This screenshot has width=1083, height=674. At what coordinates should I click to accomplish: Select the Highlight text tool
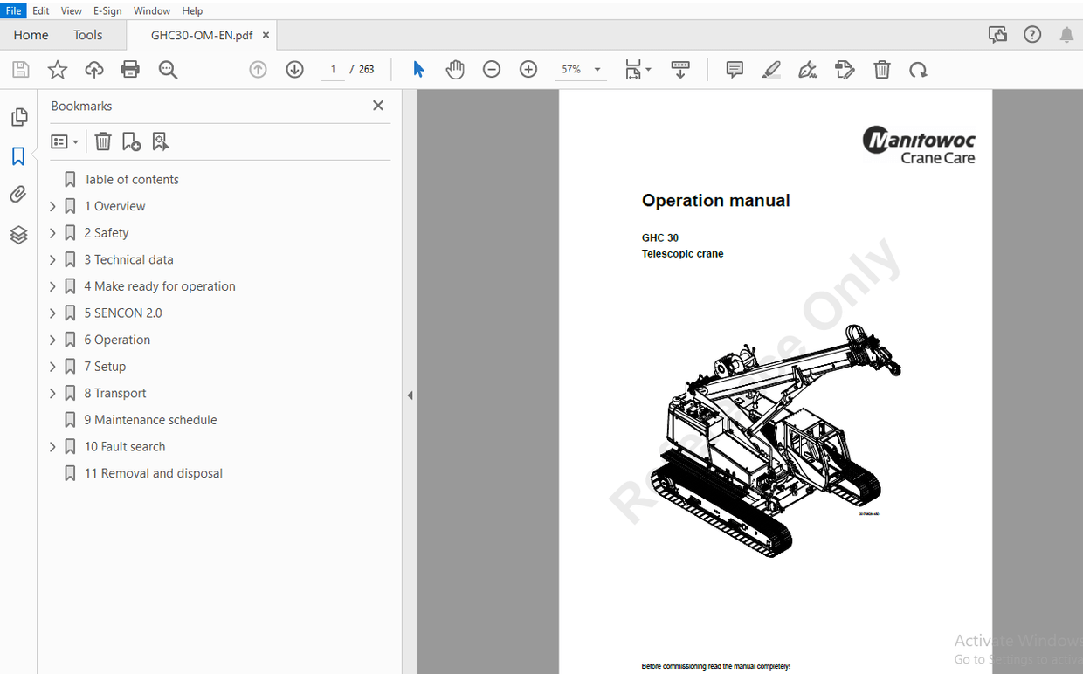click(x=771, y=69)
